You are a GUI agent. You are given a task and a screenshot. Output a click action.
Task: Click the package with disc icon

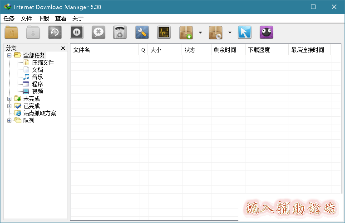216,33
